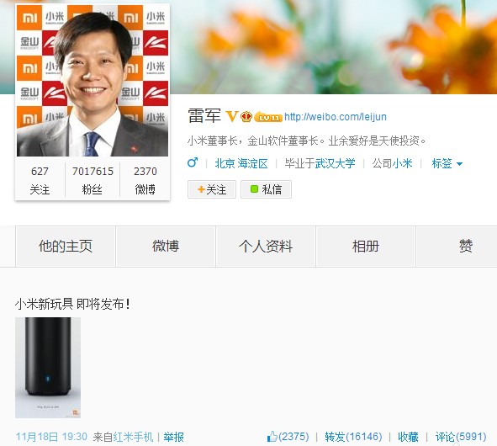Go to the 他的主页 tab

click(x=66, y=247)
